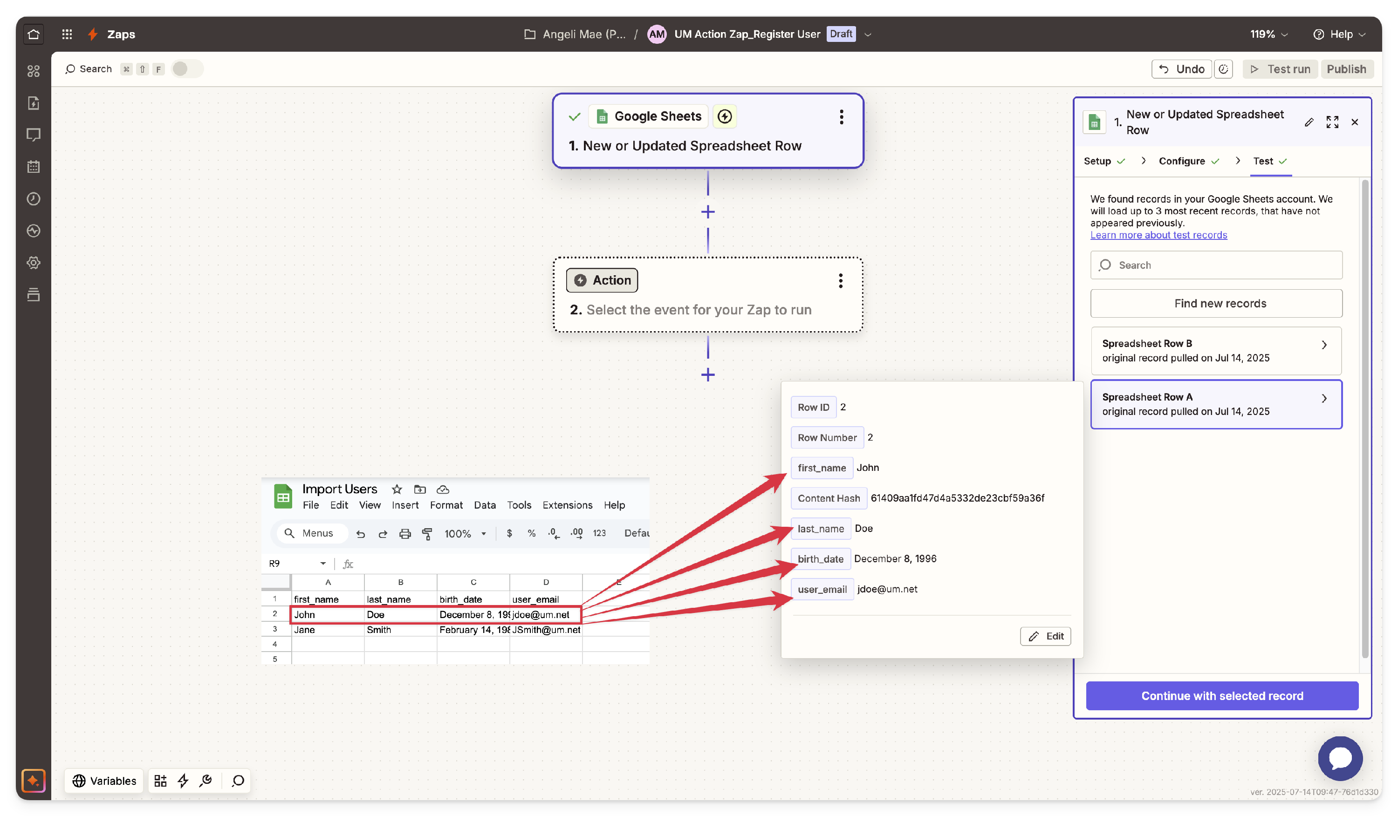Toggle the switch next to Search

click(187, 69)
